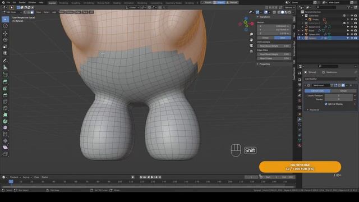Viewport: 359px width, 202px height.
Task: Select the Shear tool
Action: (5, 147)
